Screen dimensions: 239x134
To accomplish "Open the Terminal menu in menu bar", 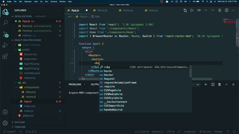I will [x=54, y=1].
